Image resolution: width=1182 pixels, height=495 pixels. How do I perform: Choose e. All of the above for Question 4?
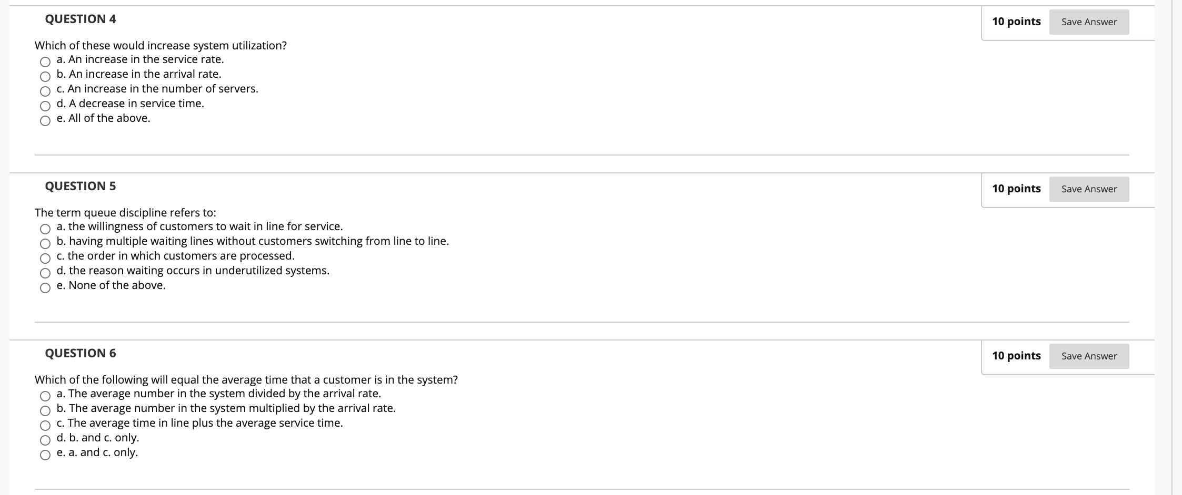point(45,121)
